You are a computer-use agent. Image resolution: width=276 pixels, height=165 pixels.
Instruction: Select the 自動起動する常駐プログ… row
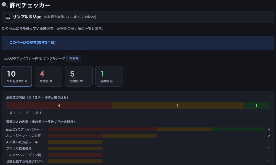(x=138, y=161)
